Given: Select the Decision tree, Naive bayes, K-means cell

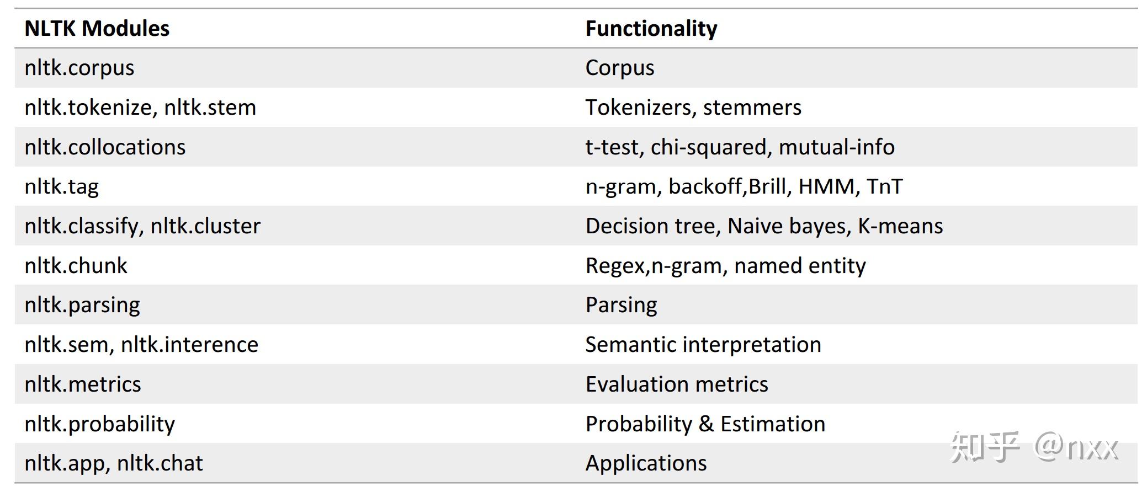Looking at the screenshot, I should [764, 226].
